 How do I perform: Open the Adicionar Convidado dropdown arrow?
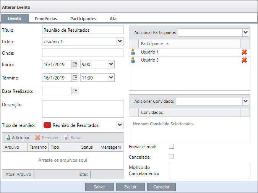pyautogui.click(x=246, y=101)
